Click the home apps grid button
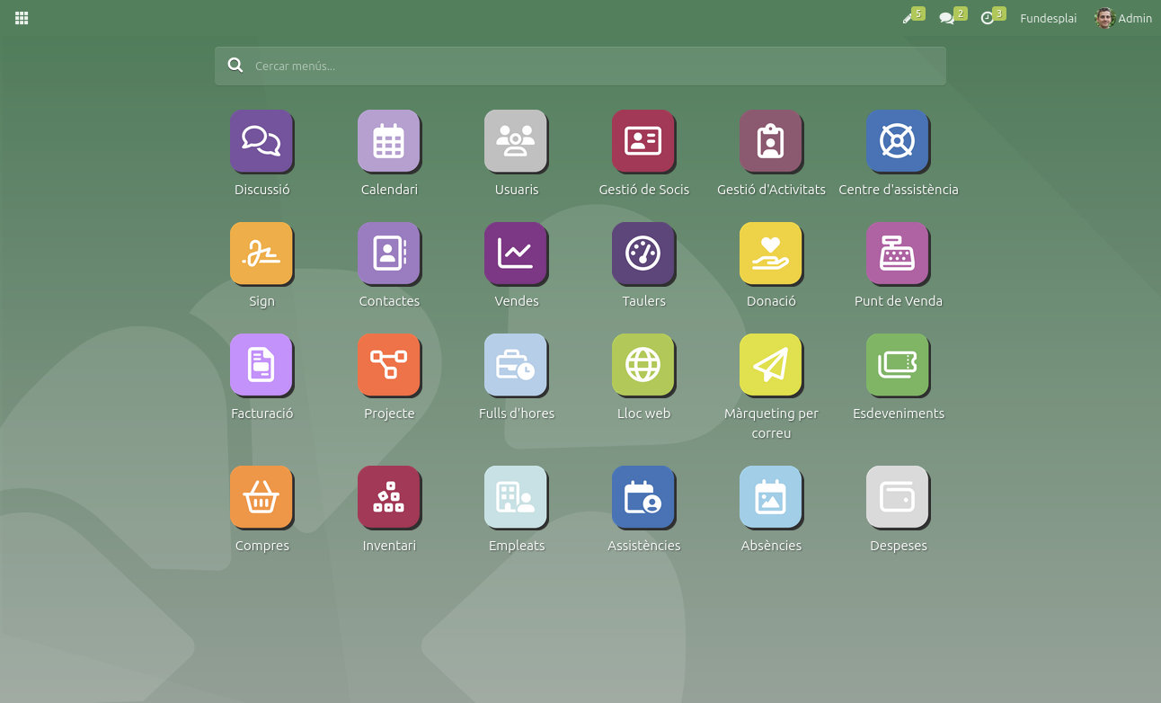Screen dimensions: 1161x703 pos(22,18)
